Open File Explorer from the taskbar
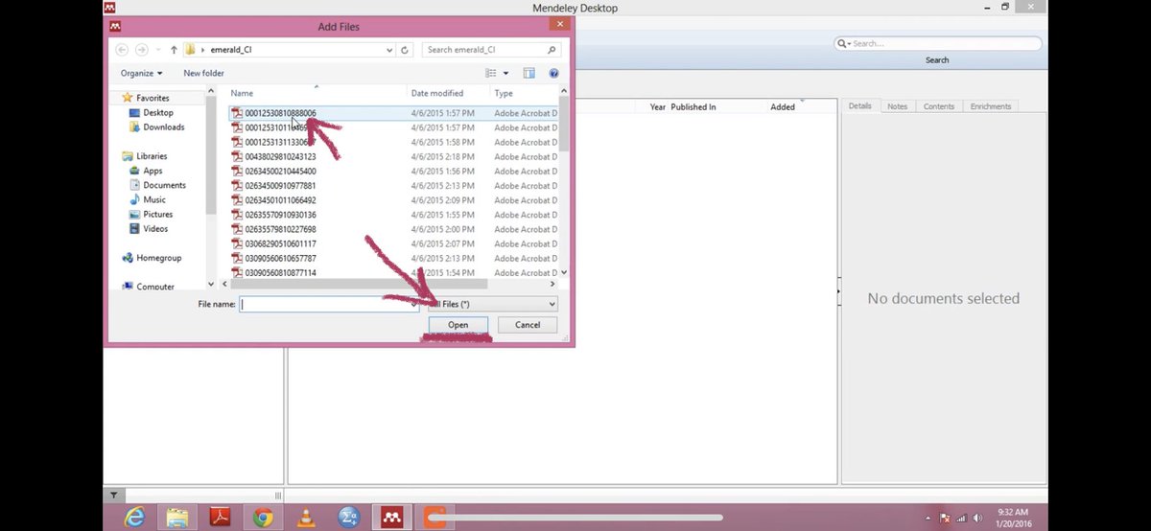Viewport: 1151px width, 531px height. 177,518
